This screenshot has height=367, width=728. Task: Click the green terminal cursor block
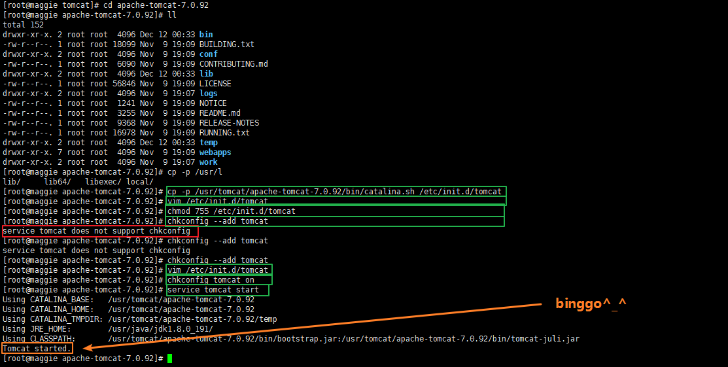[170, 358]
